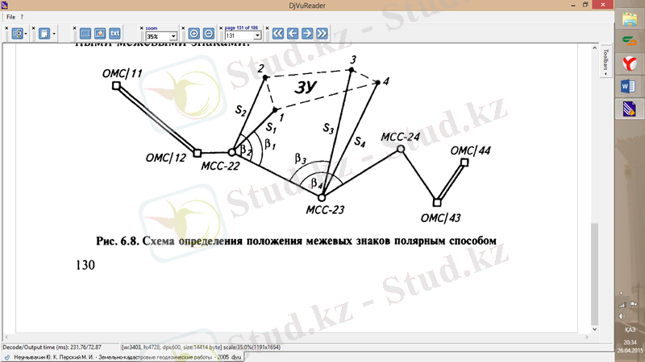Open the page number dropdown arrow
645x362 pixels.
(x=257, y=35)
